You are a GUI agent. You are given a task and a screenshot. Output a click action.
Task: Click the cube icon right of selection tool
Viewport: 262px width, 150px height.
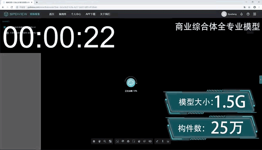123,141
